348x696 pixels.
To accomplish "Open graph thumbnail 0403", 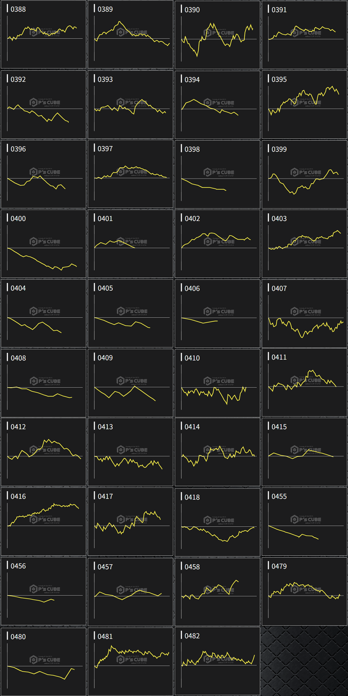I will click(304, 243).
